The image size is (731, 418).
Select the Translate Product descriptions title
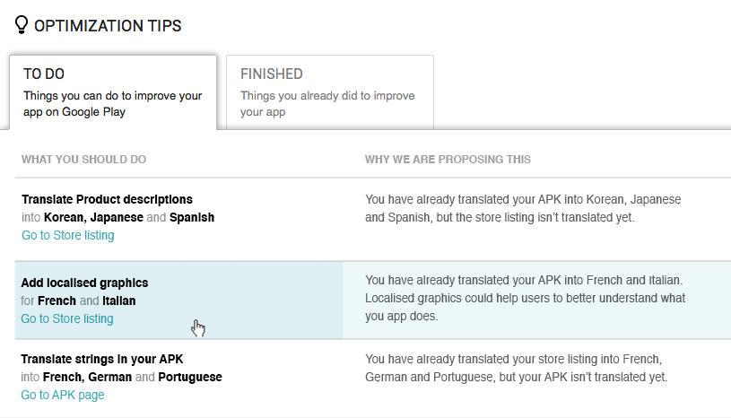tap(107, 199)
